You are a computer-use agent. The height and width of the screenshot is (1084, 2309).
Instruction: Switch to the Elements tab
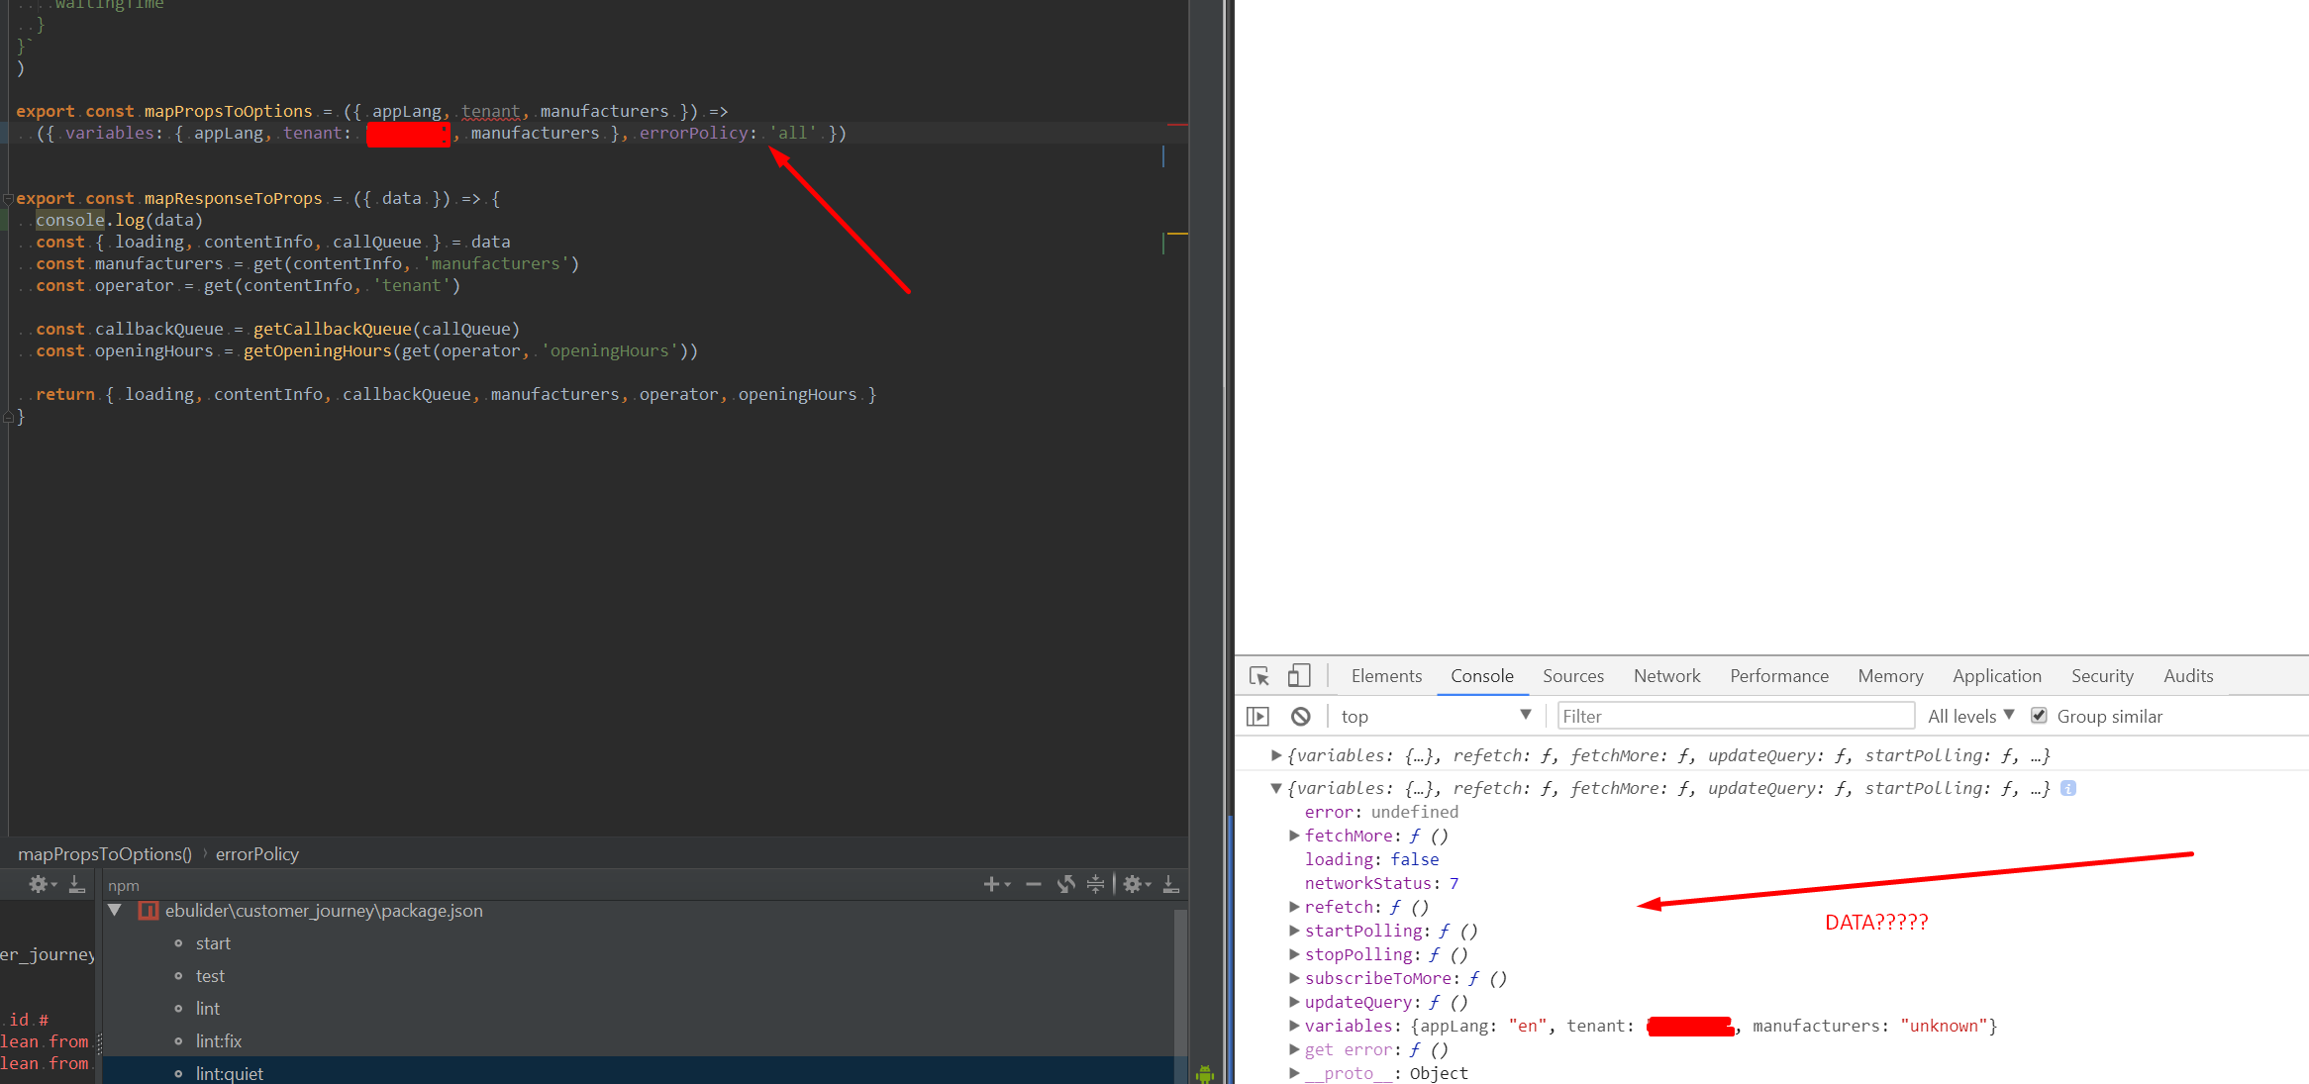(1386, 676)
